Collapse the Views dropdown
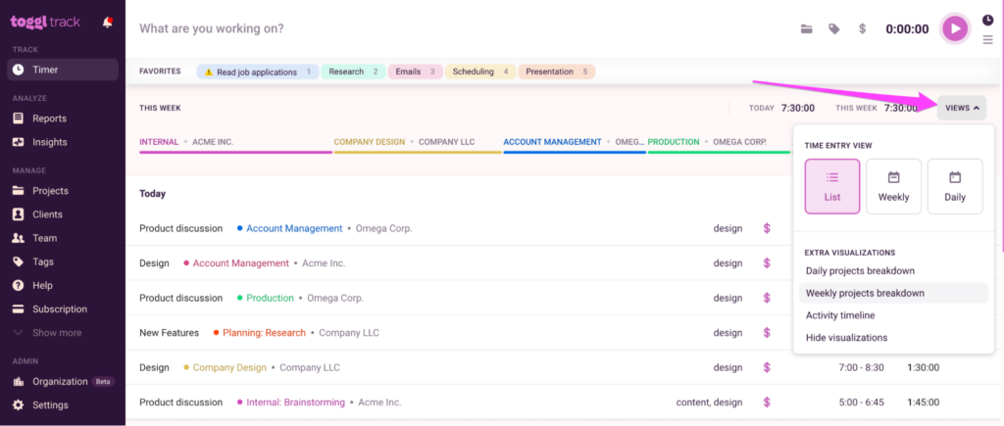 click(961, 108)
